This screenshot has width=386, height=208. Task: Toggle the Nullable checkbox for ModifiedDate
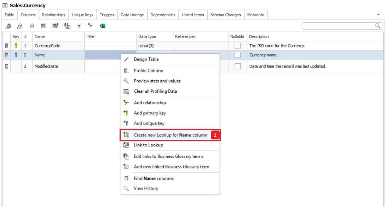(x=237, y=66)
